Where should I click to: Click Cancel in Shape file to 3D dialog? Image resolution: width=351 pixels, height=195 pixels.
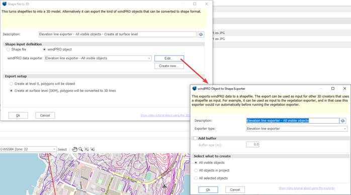point(45,115)
